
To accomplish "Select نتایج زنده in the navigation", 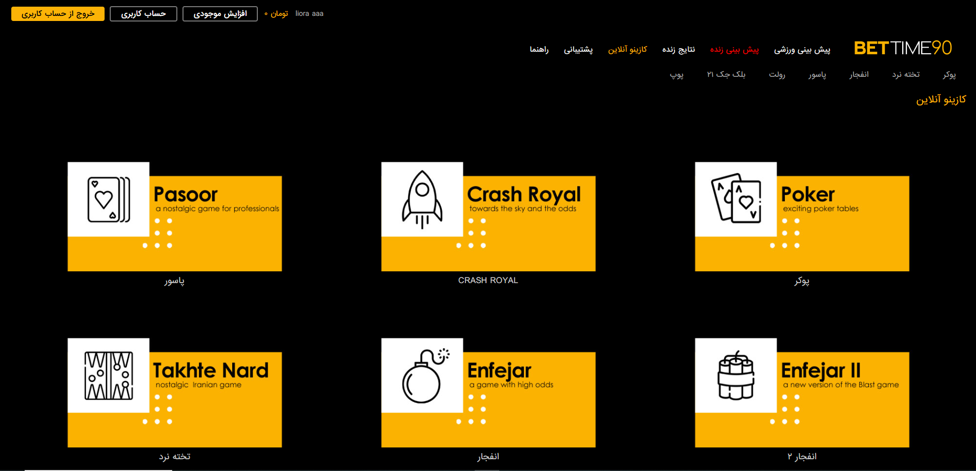I will coord(678,50).
